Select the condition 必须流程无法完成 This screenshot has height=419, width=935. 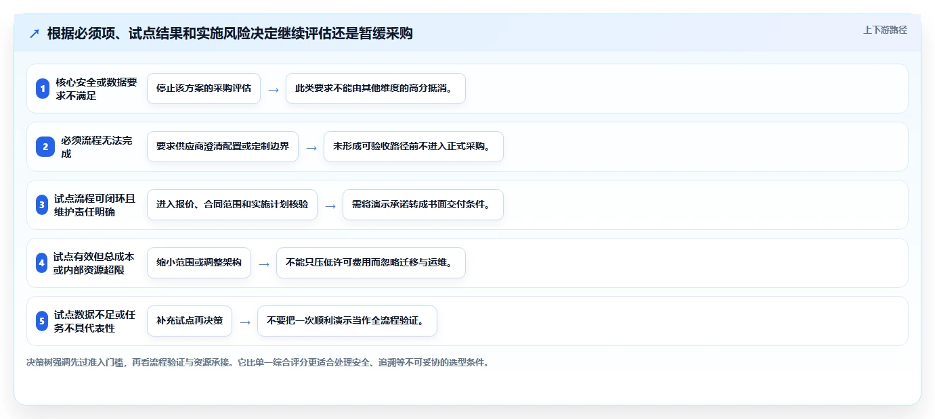pos(97,147)
